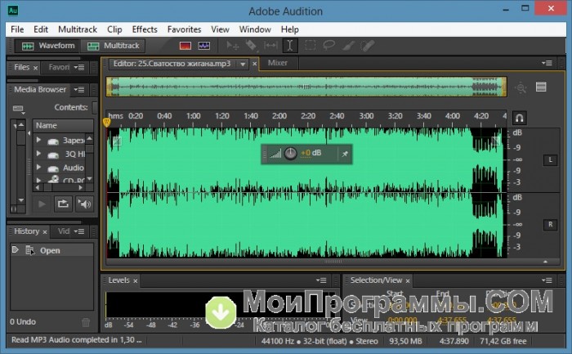Image resolution: width=572 pixels, height=354 pixels.
Task: Open the Window menu
Action: 255,29
